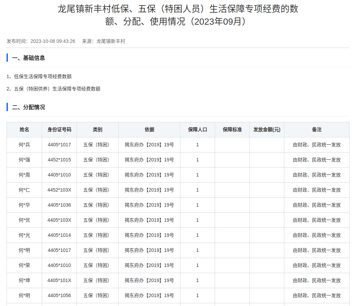Click 揭东府办【2019】19号 in 何*荣's row
This screenshot has width=356, height=306.
point(149,266)
